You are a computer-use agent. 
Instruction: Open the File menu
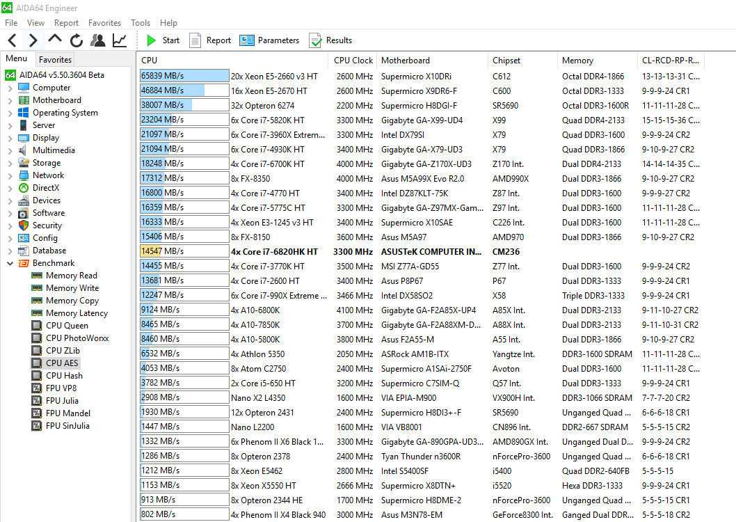pos(11,22)
